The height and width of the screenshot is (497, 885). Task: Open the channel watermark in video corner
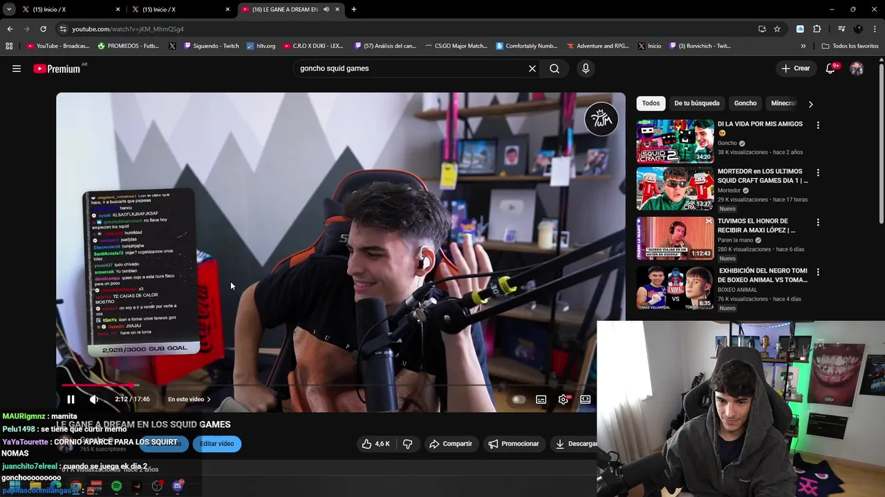coord(602,119)
